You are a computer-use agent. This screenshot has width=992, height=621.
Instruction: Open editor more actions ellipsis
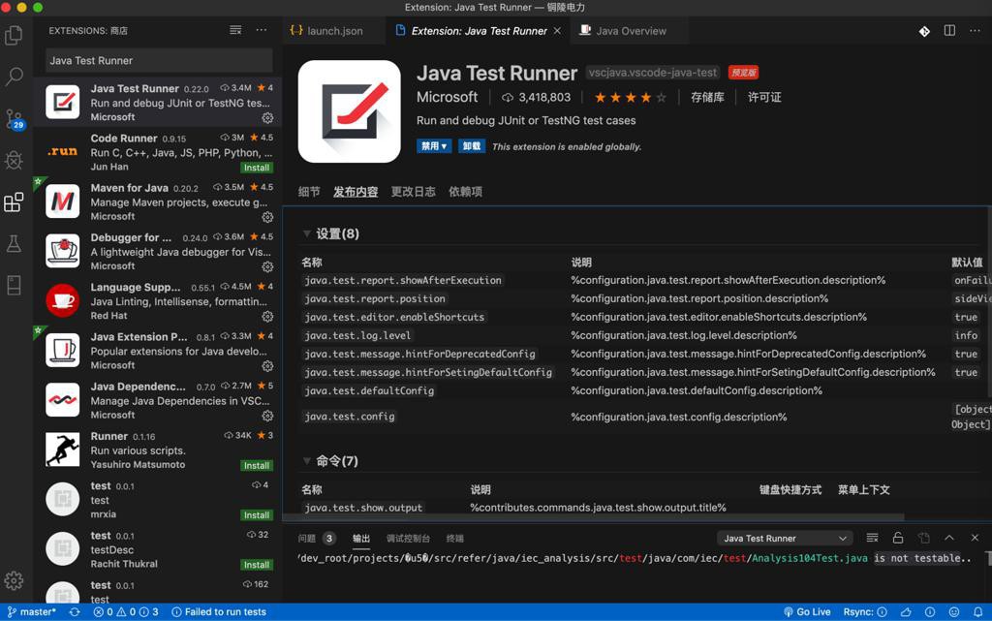(x=975, y=30)
